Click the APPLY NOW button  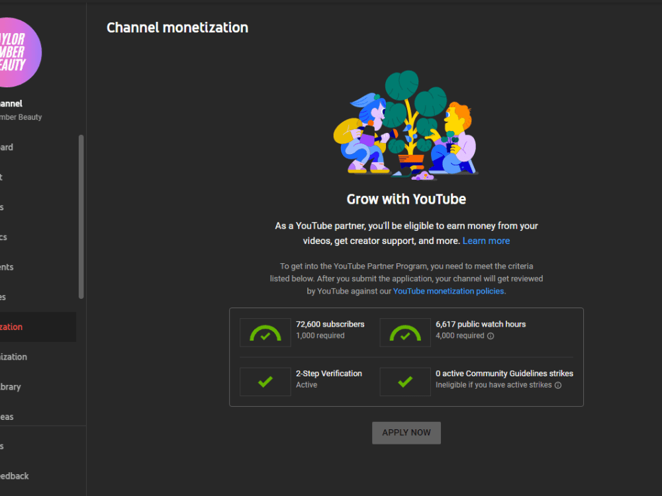point(406,433)
